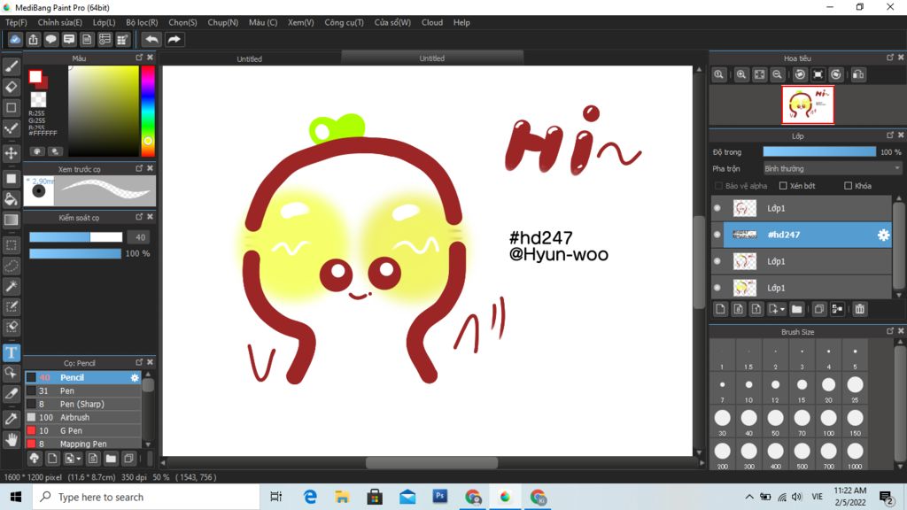Select the G Pen brush

point(82,431)
